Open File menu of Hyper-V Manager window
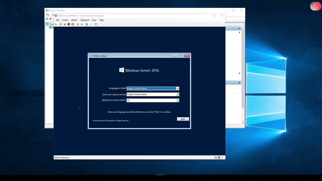Viewport: 322px width, 181px height. pos(48,15)
